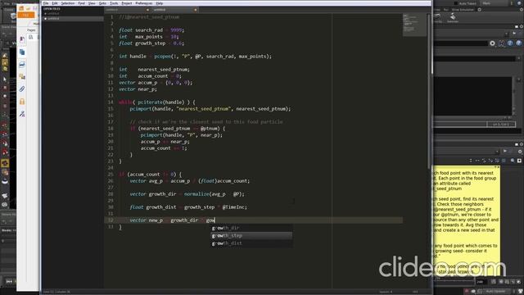This screenshot has width=524, height=295.
Task: Choose growth_dir from the autocomplete popup
Action: point(251,228)
